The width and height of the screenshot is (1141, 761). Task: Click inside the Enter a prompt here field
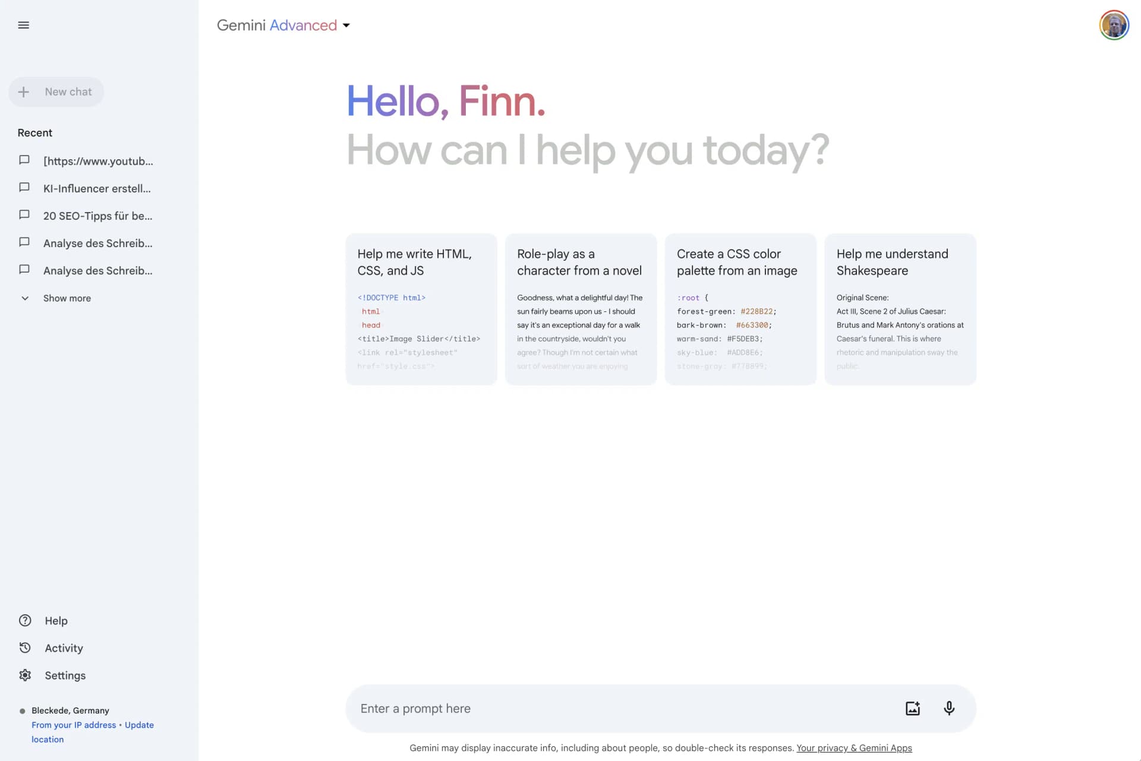[x=594, y=708]
